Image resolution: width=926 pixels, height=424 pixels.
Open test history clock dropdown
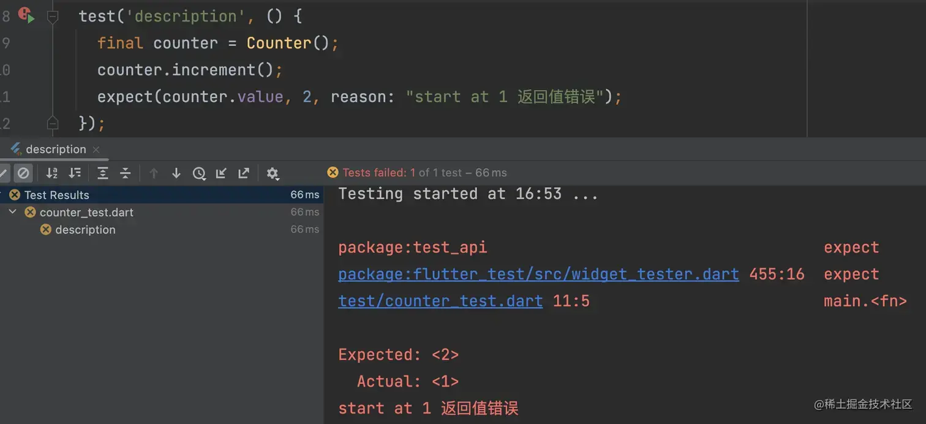pyautogui.click(x=199, y=174)
